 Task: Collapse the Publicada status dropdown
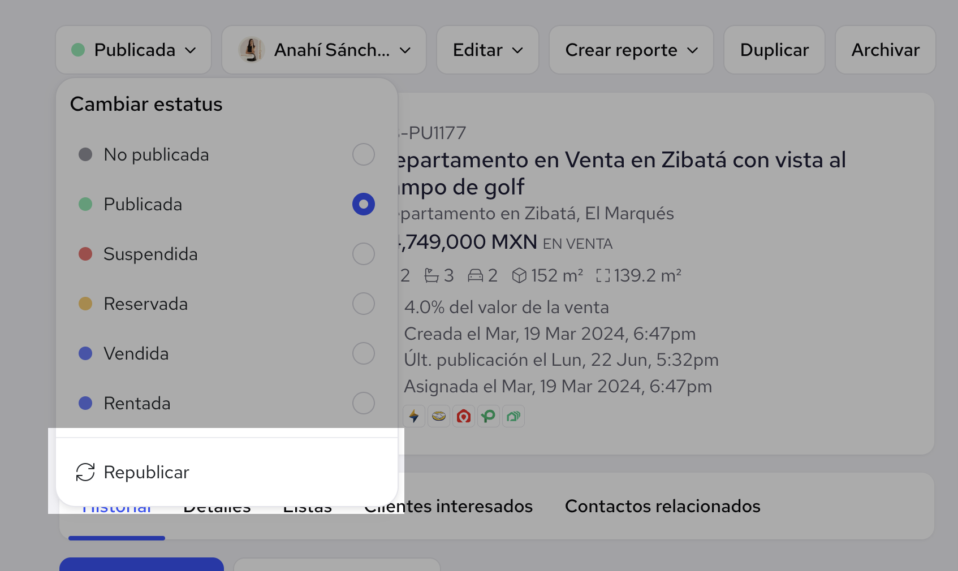click(x=133, y=50)
